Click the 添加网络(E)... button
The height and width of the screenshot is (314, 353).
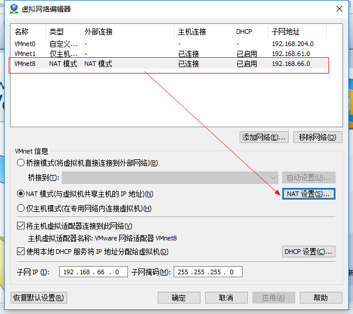[x=264, y=137]
